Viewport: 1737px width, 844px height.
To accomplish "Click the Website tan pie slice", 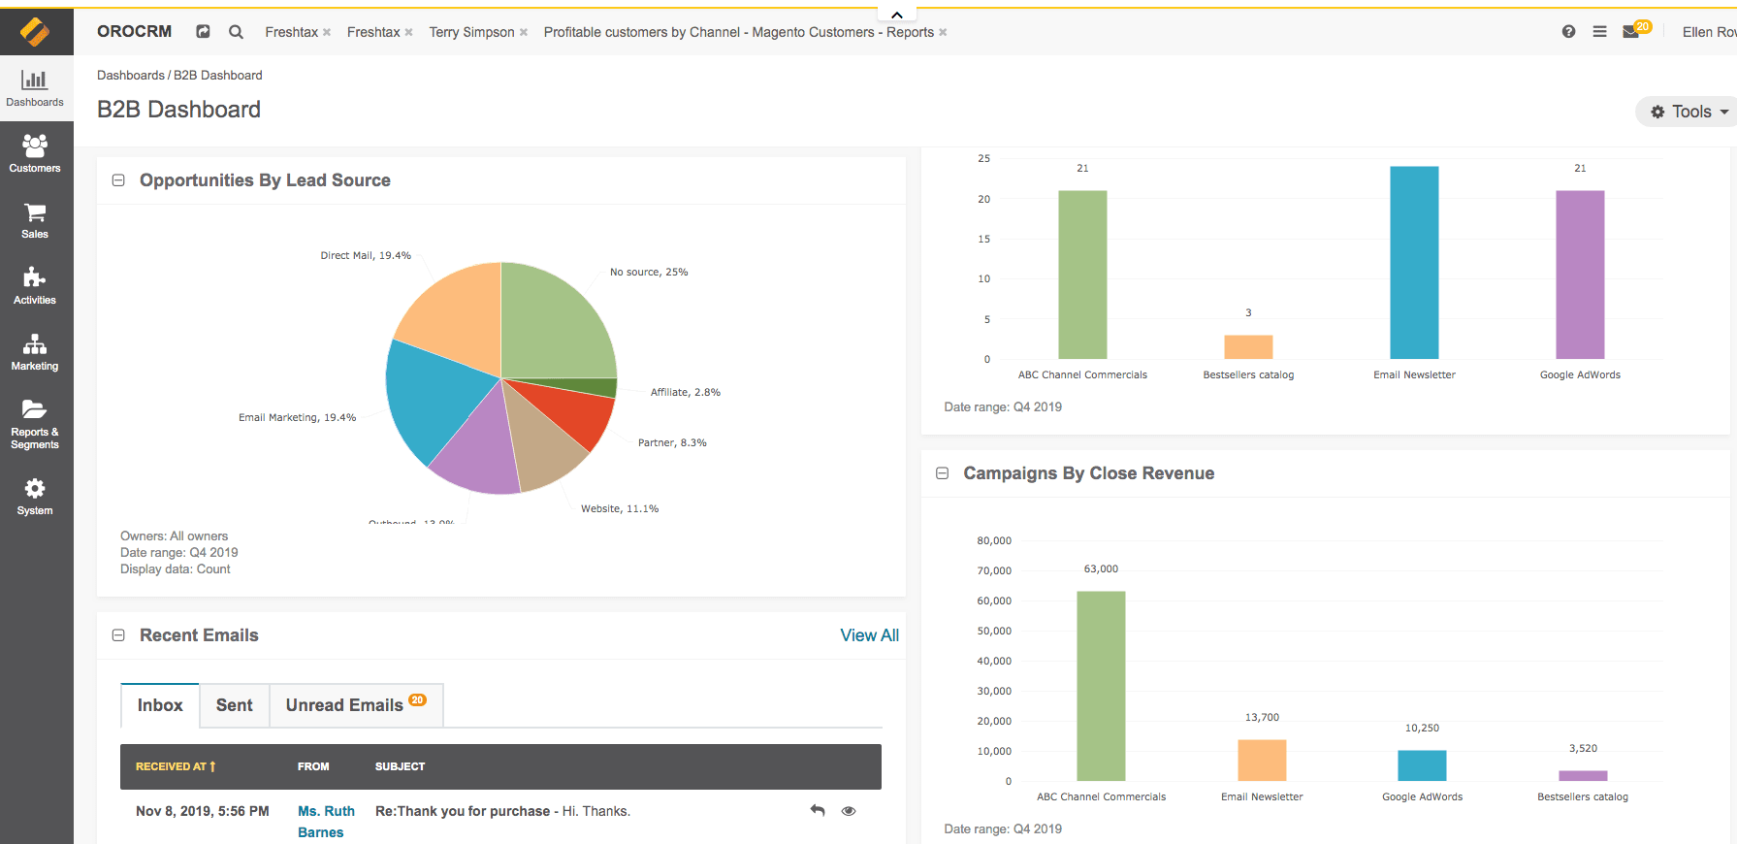I will click(x=540, y=445).
